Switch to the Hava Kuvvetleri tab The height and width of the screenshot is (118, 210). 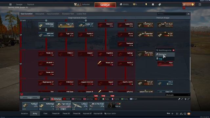click(x=53, y=14)
